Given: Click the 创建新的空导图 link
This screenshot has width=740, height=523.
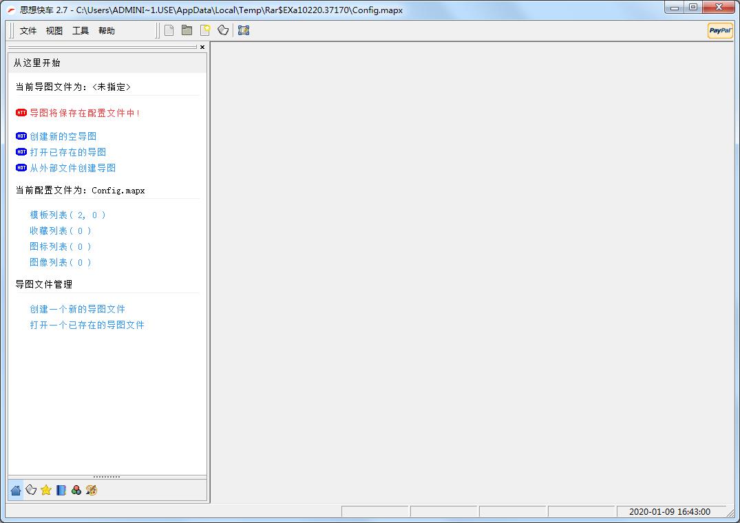Looking at the screenshot, I should tap(63, 136).
